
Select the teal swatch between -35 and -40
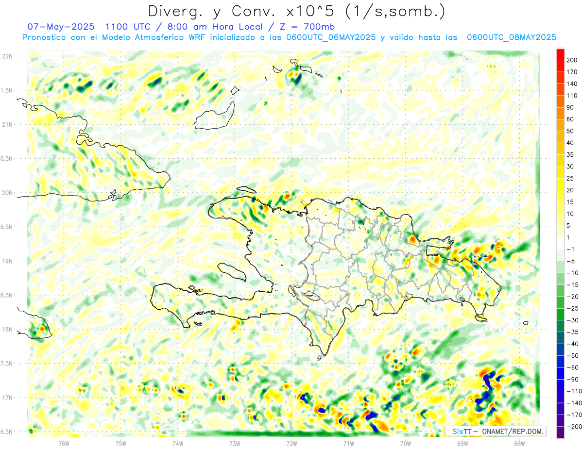click(560, 338)
